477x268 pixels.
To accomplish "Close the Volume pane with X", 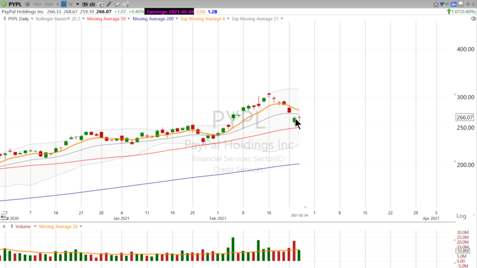I will (x=4, y=227).
